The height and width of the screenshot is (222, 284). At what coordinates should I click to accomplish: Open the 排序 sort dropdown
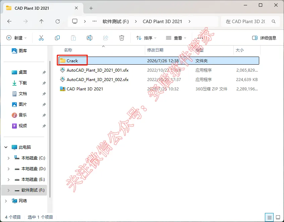pos(146,38)
